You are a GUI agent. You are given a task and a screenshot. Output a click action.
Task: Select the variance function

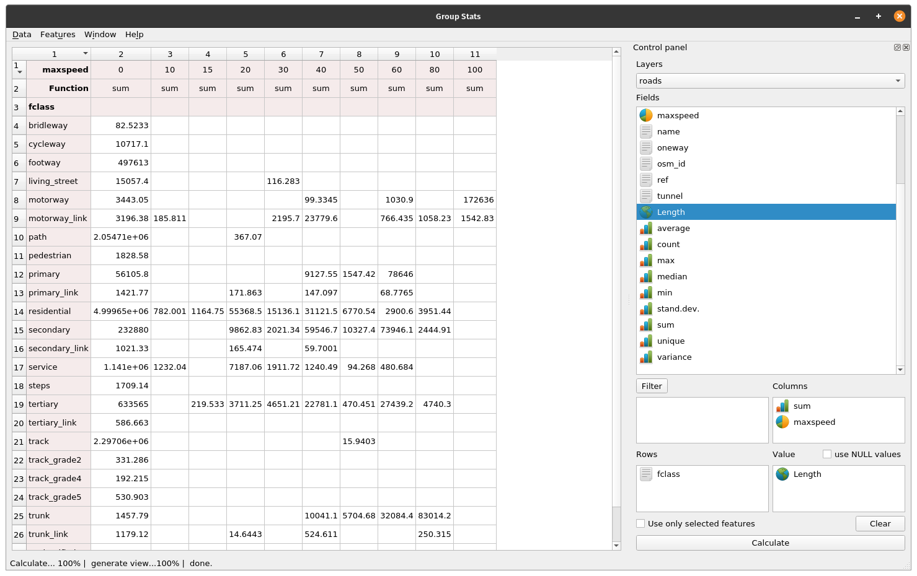point(674,357)
